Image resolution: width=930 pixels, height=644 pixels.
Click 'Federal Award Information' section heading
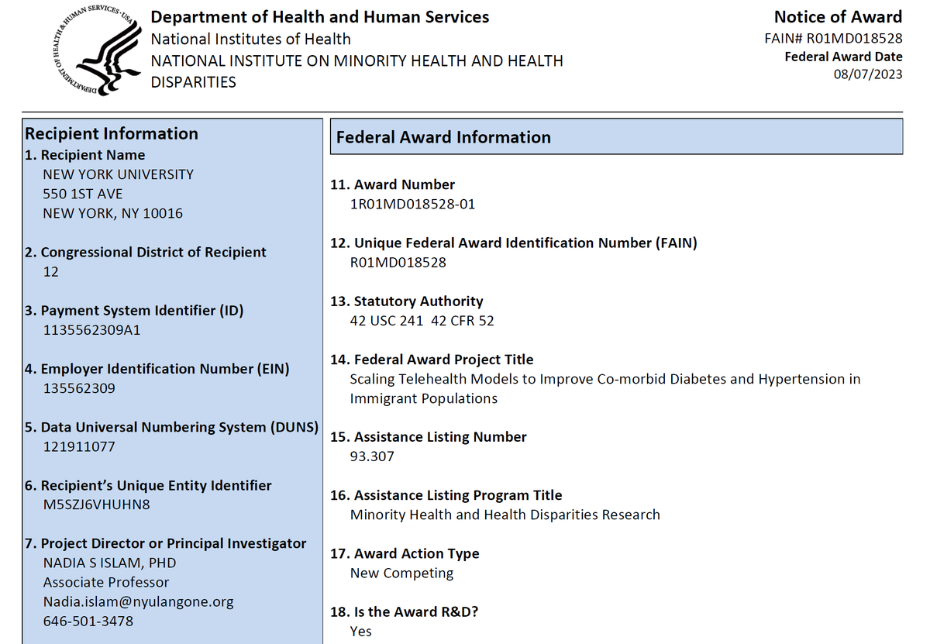click(x=443, y=137)
